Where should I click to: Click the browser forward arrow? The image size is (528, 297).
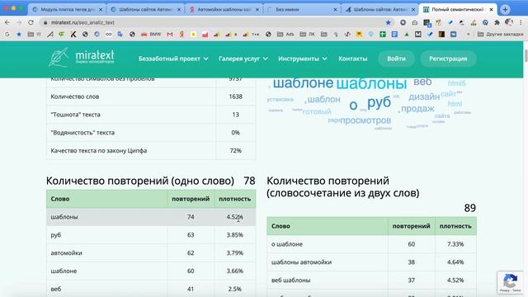[19, 22]
